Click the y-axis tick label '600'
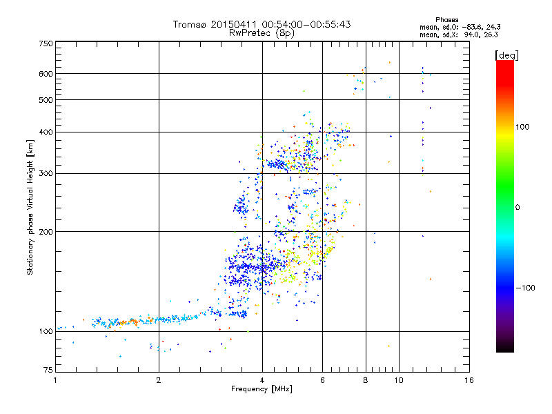The image size is (552, 414). (46, 74)
